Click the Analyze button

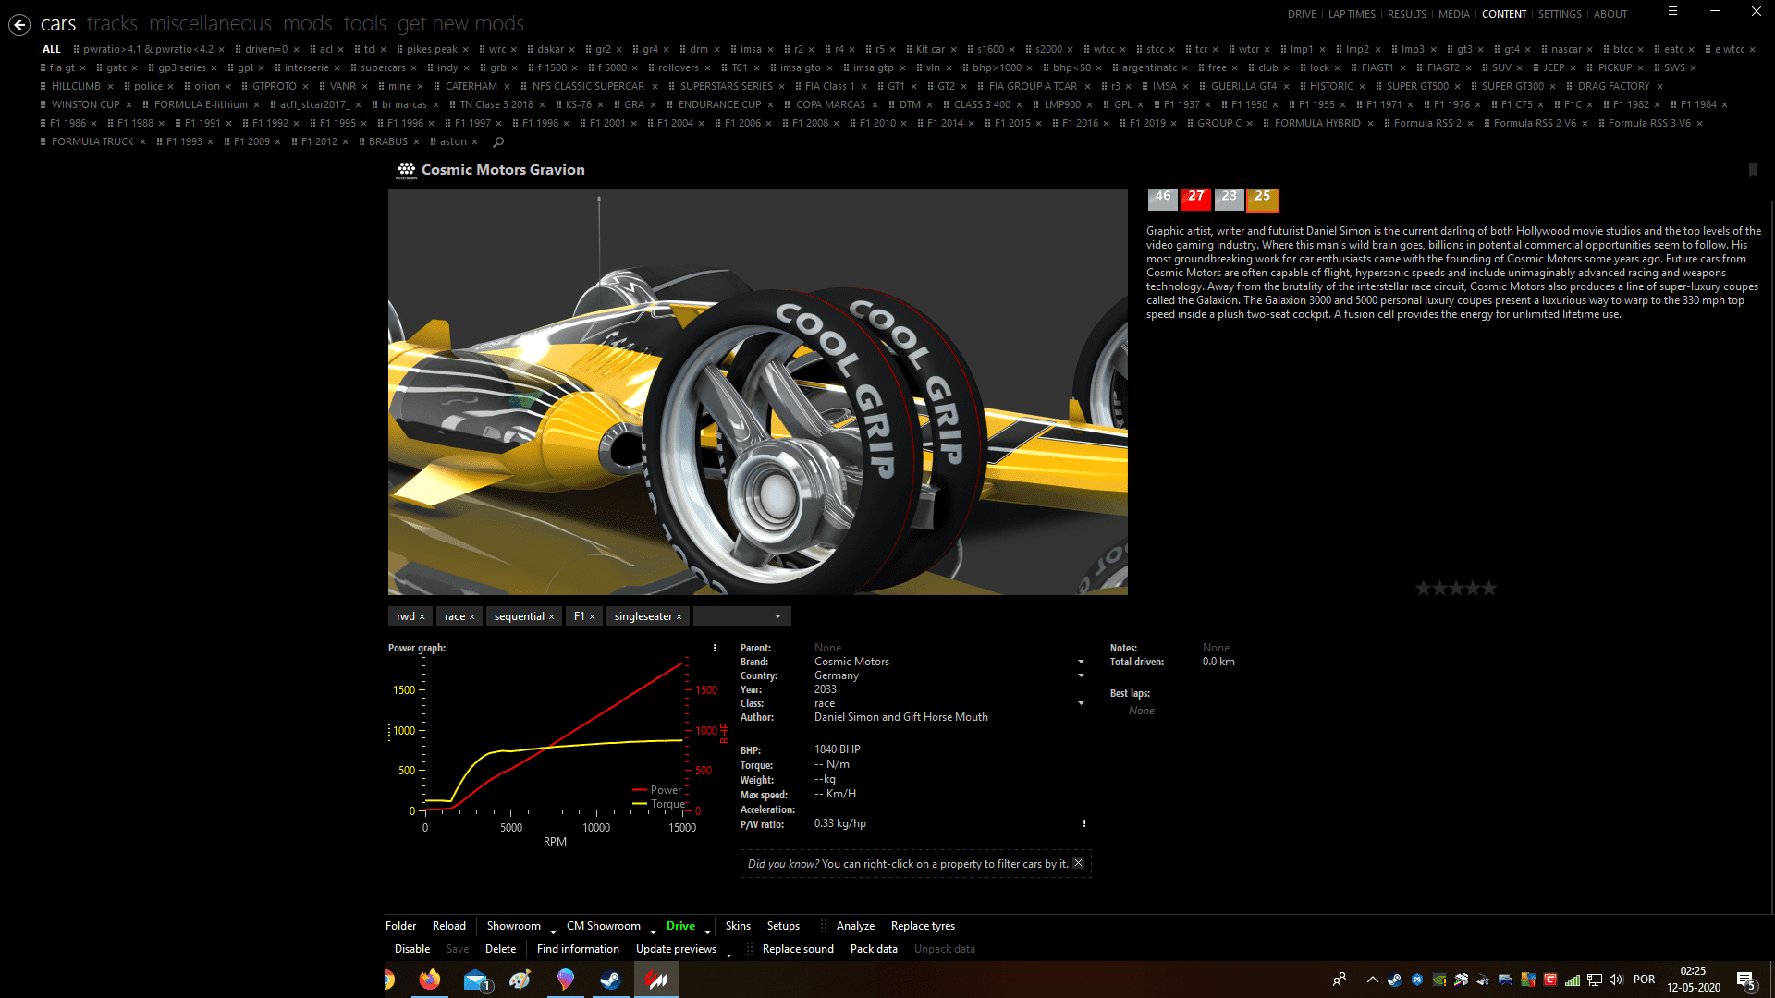tap(855, 926)
